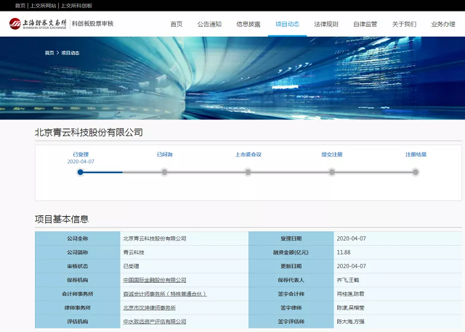The image size is (465, 332).
Task: Click the 公司全称 row label
Action: pyautogui.click(x=78, y=238)
